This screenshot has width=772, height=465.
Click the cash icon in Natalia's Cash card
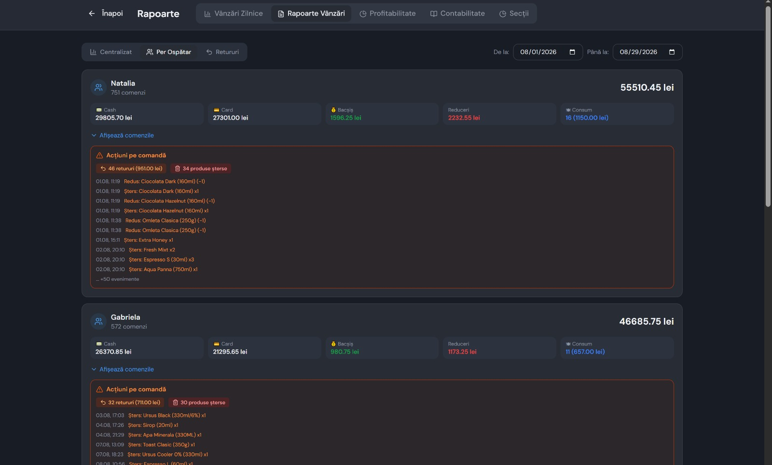coord(99,110)
